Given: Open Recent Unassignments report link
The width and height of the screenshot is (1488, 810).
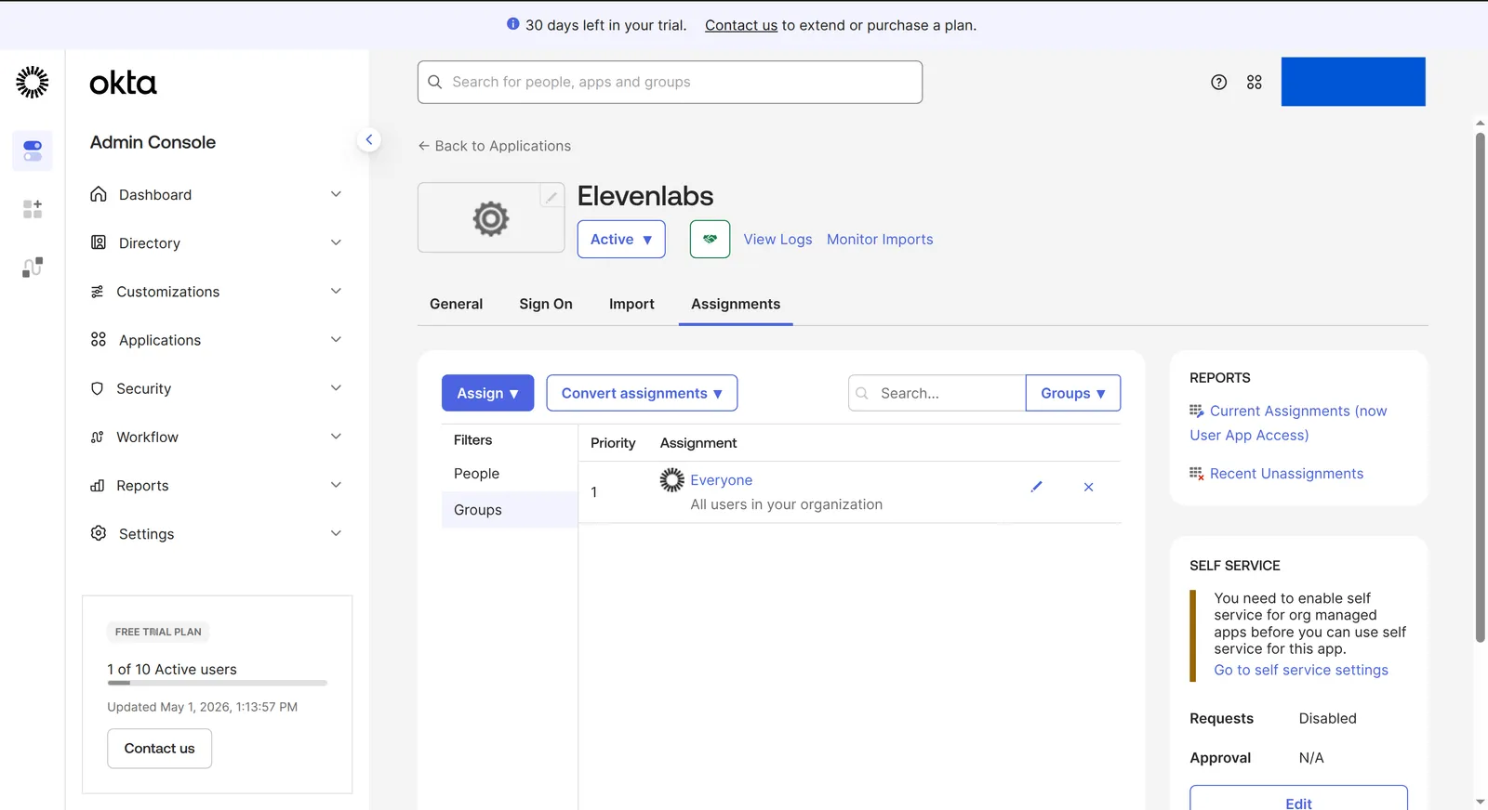Looking at the screenshot, I should click(x=1286, y=474).
